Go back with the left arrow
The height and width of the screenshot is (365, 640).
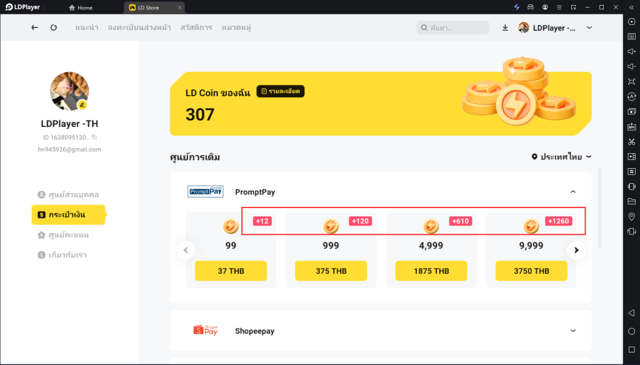pos(35,27)
